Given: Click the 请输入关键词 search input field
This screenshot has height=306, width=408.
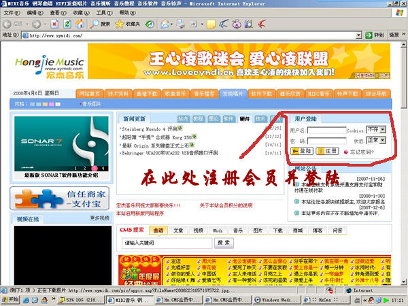Looking at the screenshot, I should tap(167, 243).
